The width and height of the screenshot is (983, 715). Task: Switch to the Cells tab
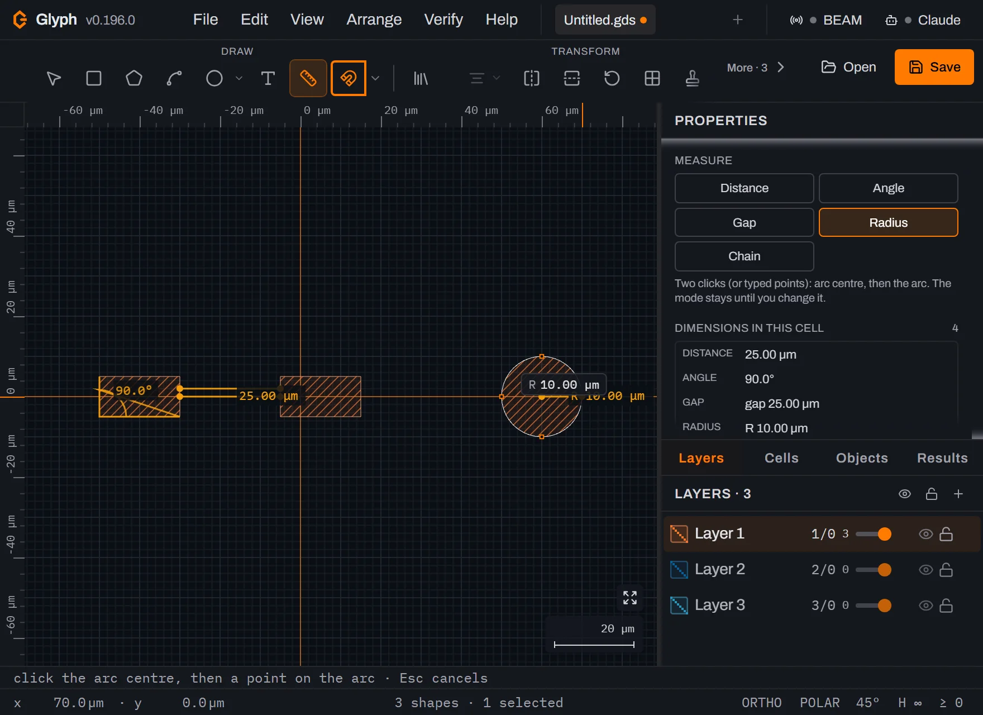(x=781, y=458)
